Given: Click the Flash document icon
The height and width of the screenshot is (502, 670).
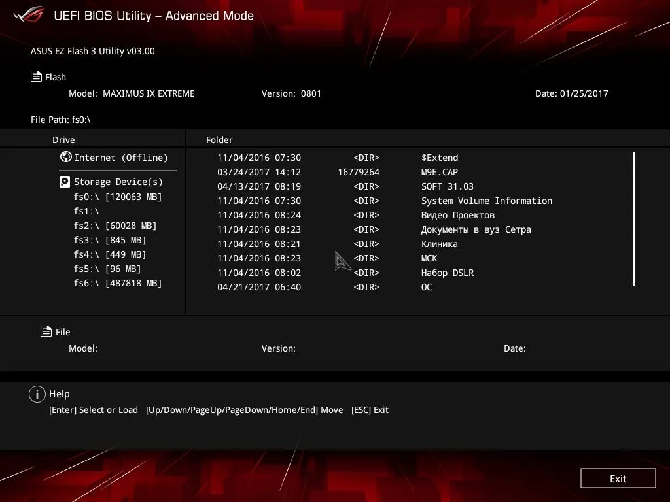Looking at the screenshot, I should [37, 76].
